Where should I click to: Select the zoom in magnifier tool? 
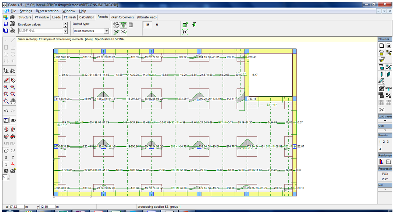[6, 87]
